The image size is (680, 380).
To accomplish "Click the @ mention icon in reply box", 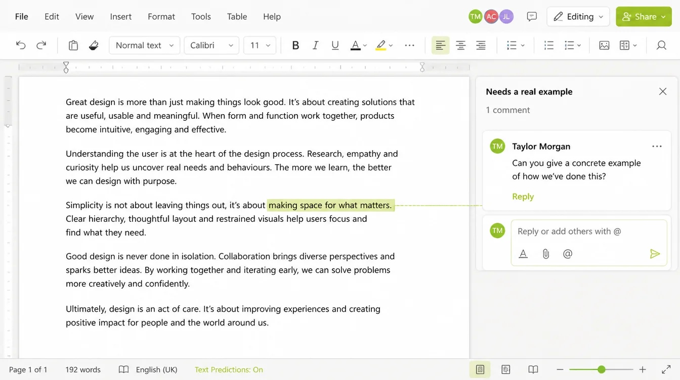I will click(568, 254).
